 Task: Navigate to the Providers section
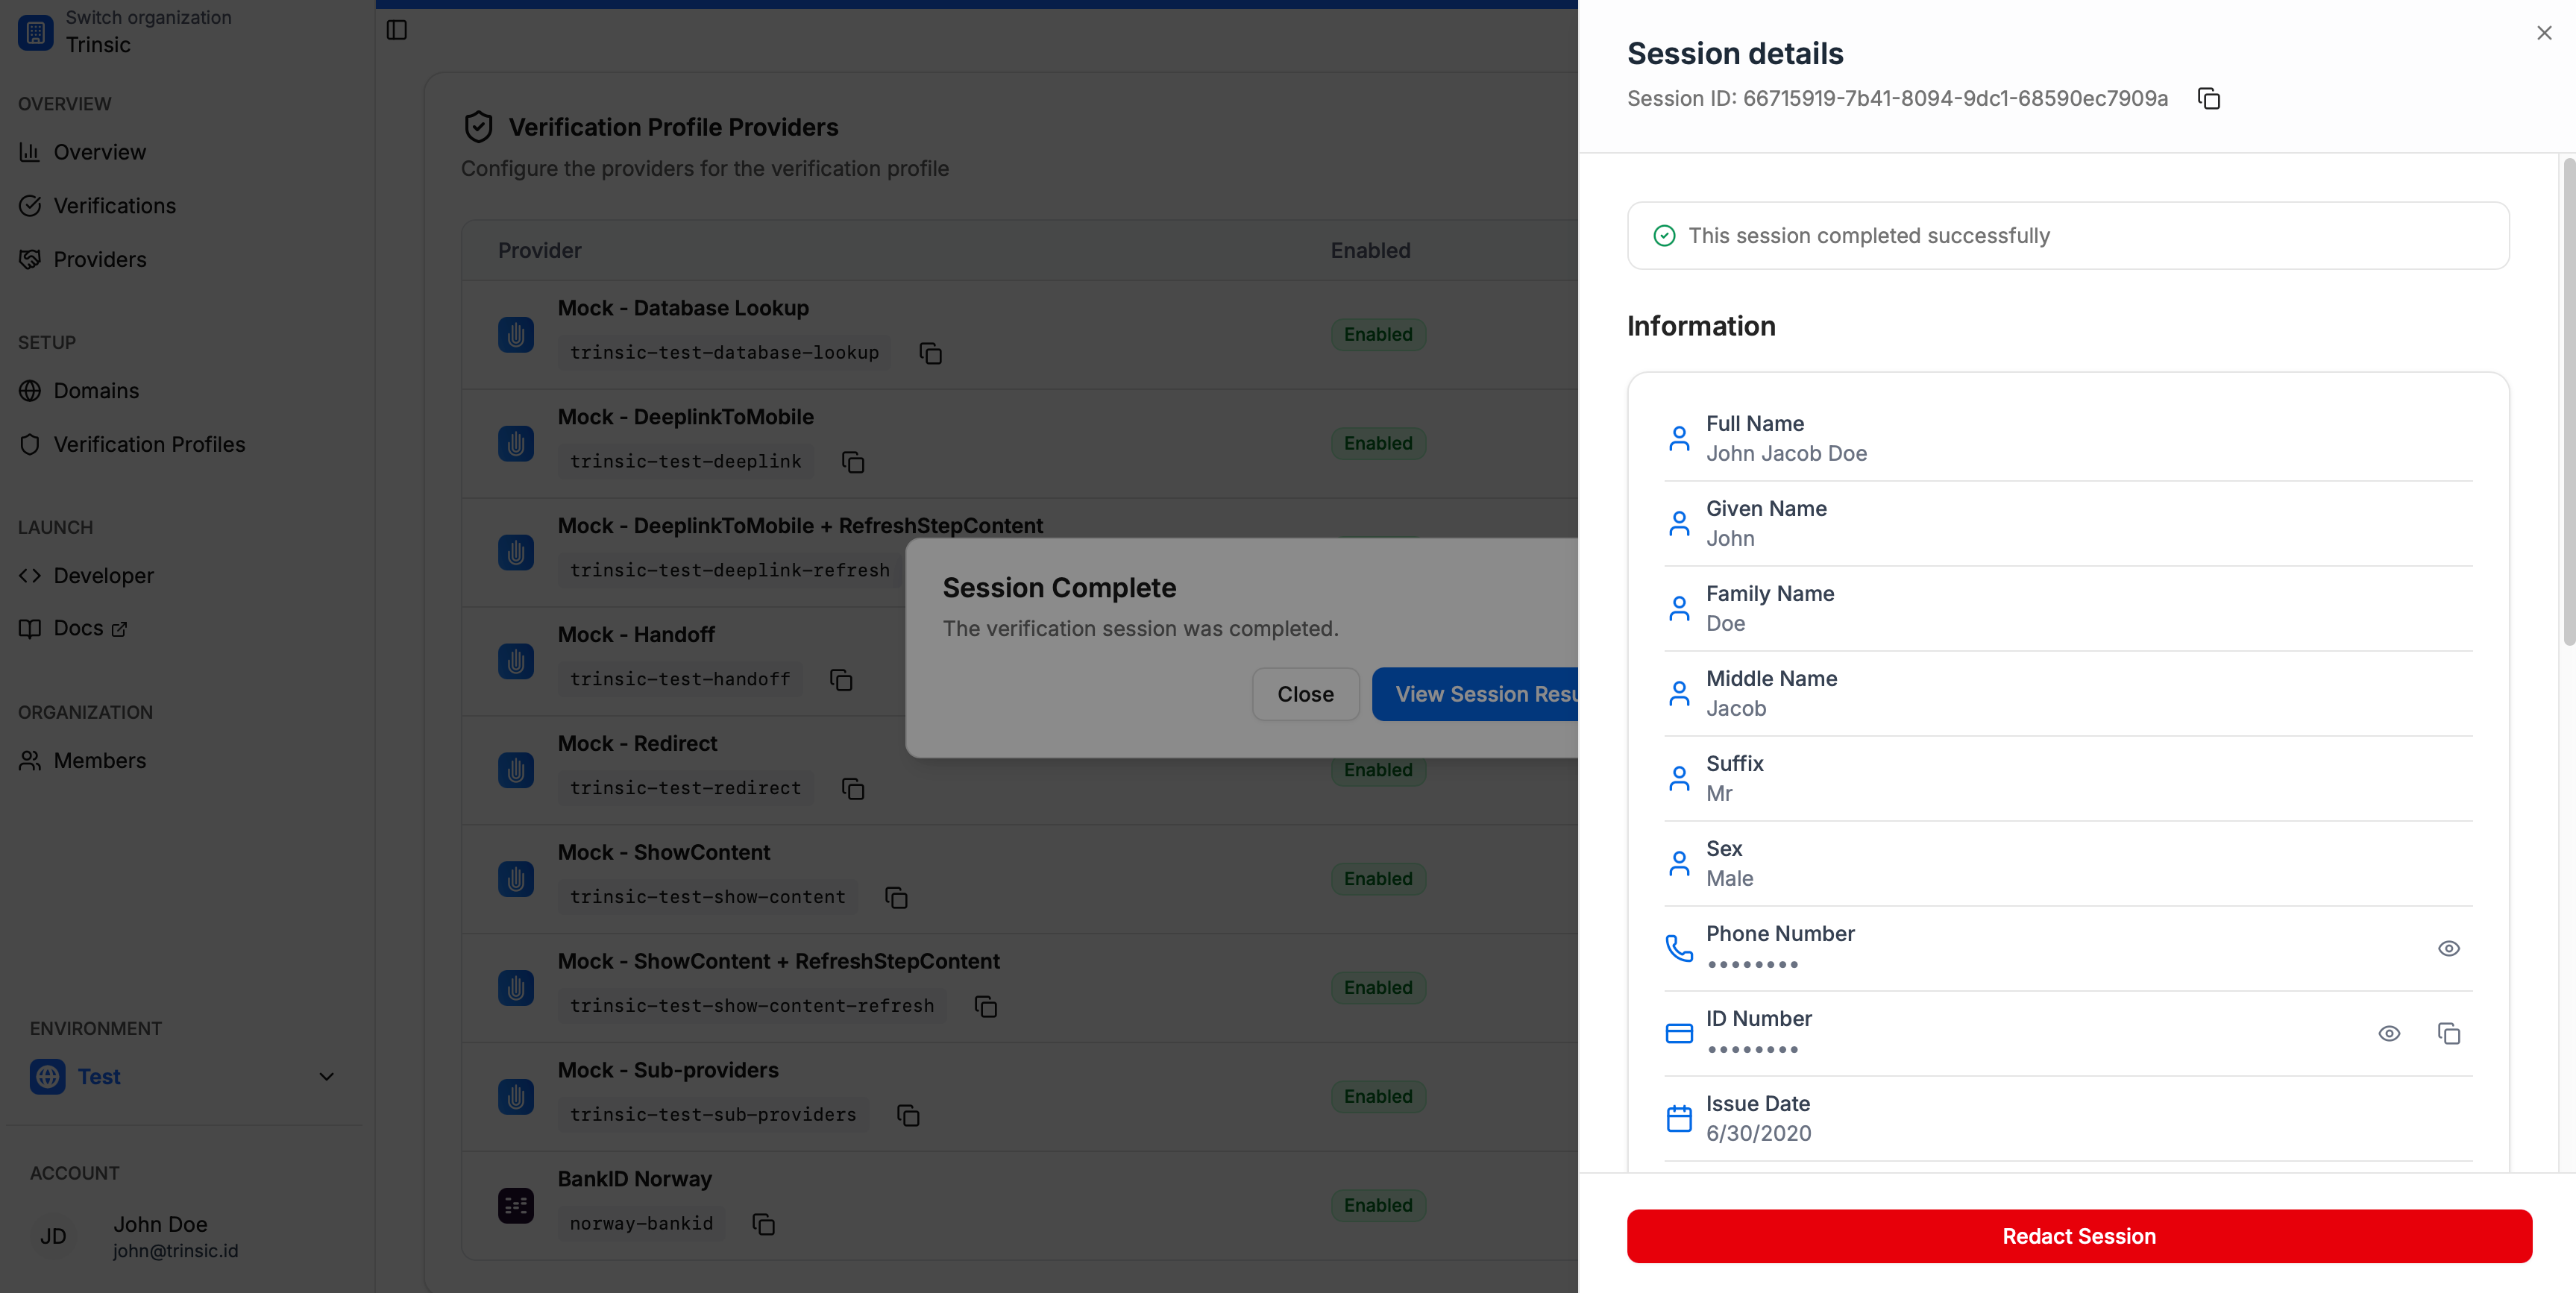100,259
